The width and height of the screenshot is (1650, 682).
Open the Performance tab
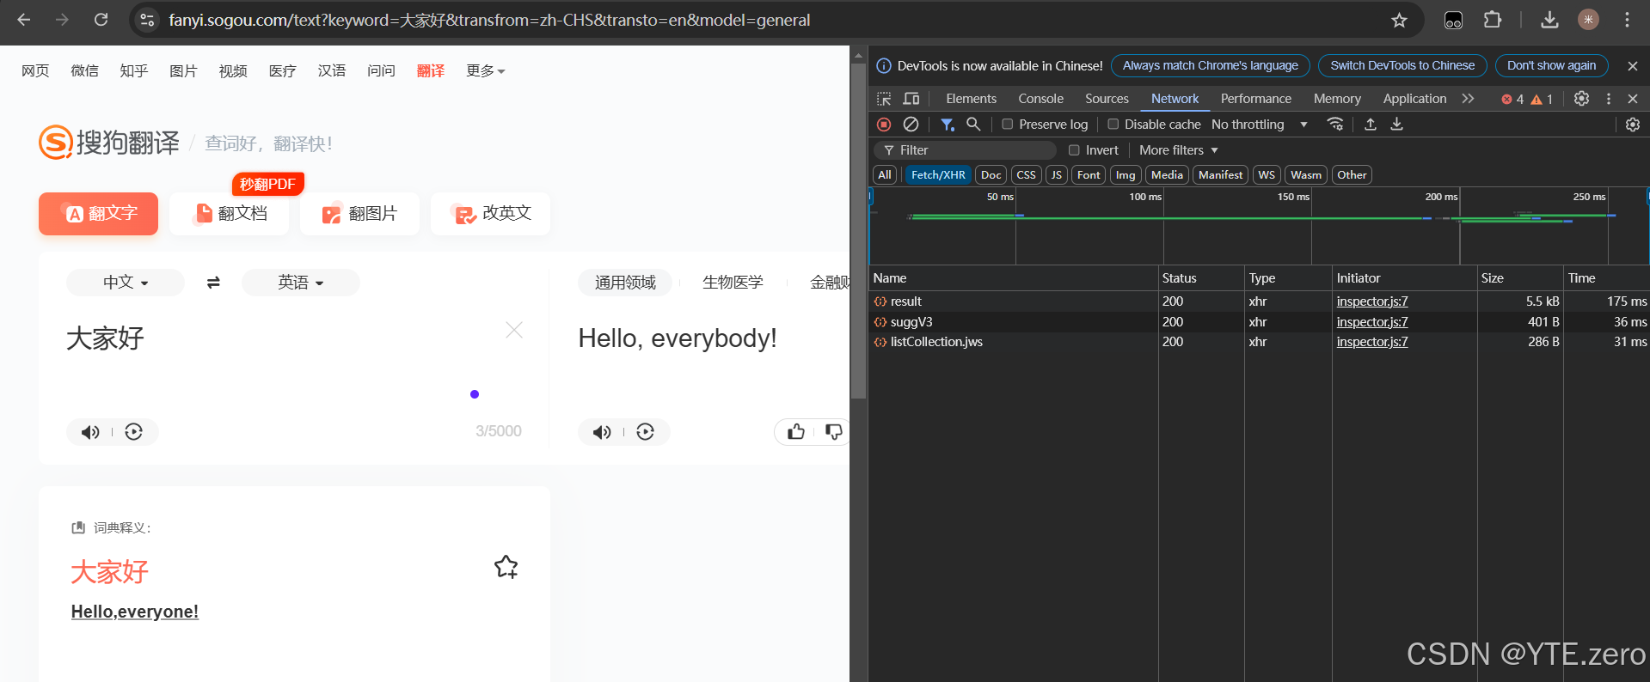(1255, 99)
